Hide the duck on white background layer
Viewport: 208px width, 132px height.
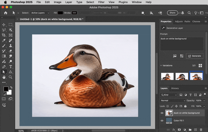pos(162,113)
